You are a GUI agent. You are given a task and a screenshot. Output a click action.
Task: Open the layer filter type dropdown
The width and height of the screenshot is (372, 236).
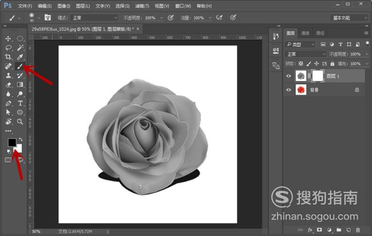pyautogui.click(x=300, y=45)
